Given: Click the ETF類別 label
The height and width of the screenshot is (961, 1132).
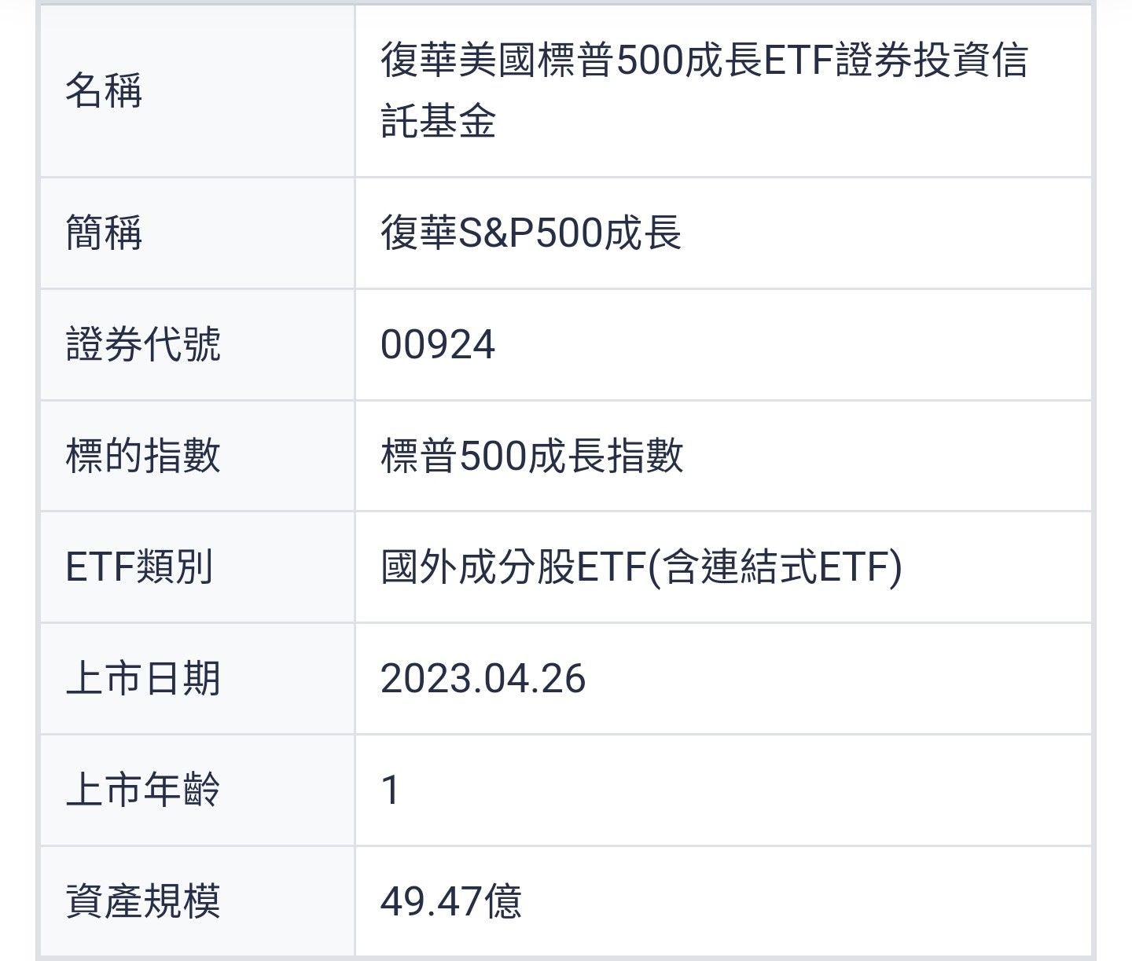Looking at the screenshot, I should pos(139,567).
